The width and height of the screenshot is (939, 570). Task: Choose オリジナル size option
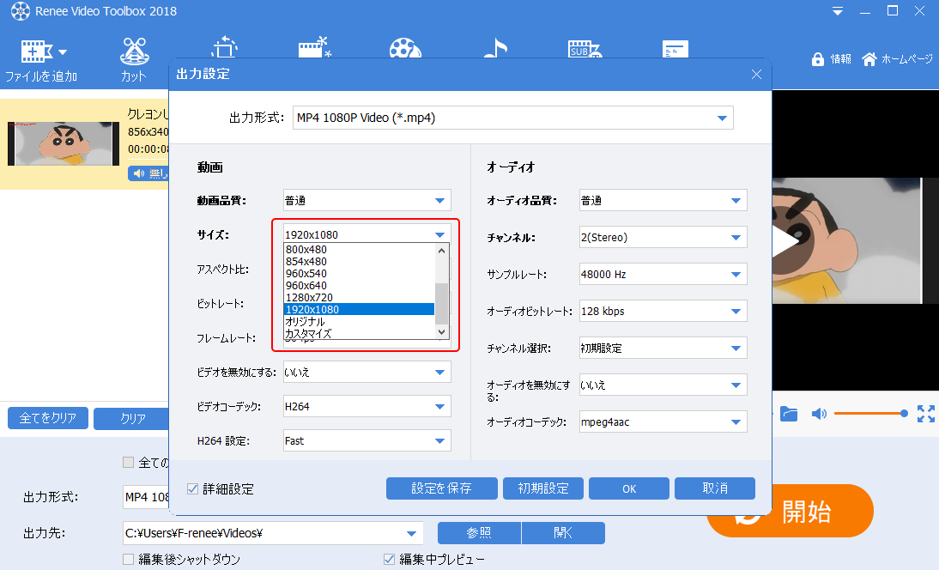tap(360, 322)
